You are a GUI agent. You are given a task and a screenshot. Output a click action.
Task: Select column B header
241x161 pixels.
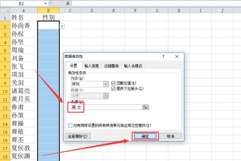pyautogui.click(x=49, y=10)
